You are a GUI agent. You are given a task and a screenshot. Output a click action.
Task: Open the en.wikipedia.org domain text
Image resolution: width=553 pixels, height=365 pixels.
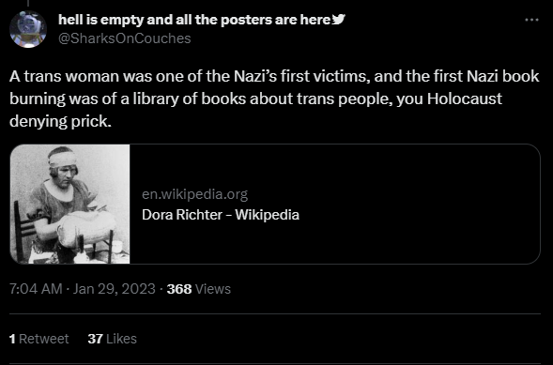(x=194, y=194)
